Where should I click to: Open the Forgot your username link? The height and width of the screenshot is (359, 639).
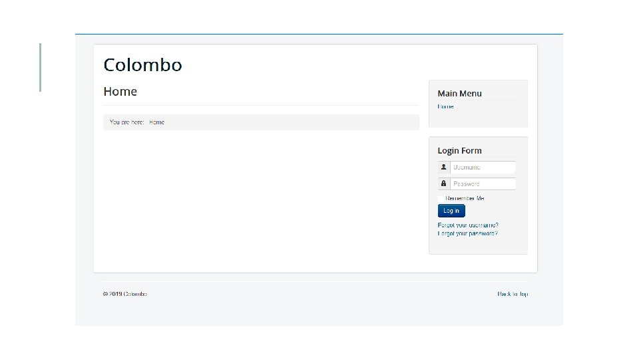tap(468, 225)
